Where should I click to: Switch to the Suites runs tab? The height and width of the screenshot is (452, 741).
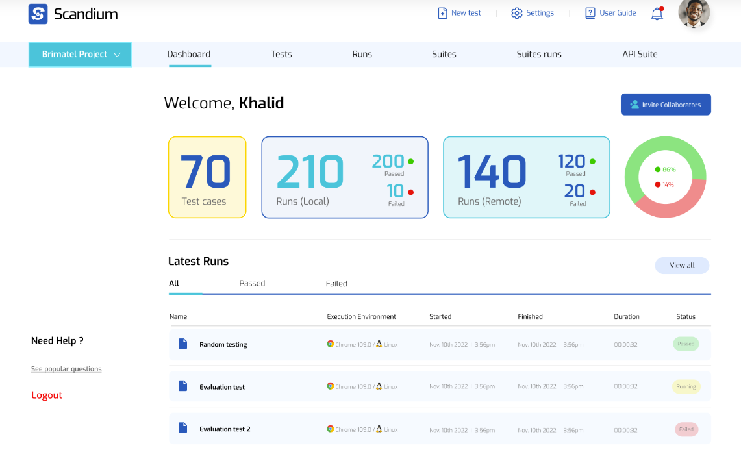tap(539, 54)
